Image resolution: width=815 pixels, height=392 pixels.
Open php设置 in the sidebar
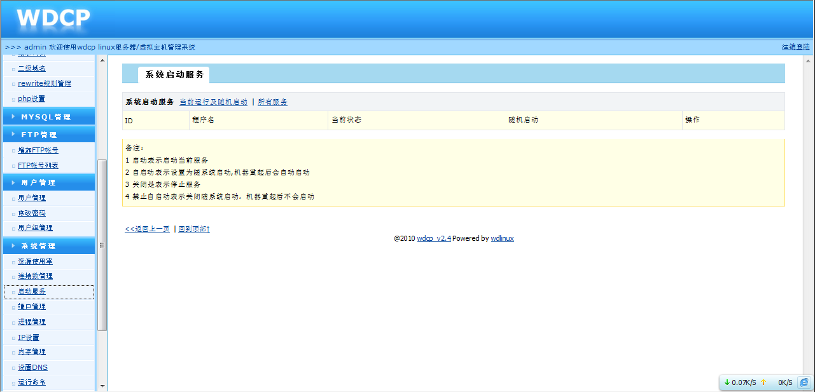tap(31, 98)
